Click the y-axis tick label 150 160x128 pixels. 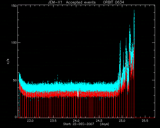14,5
